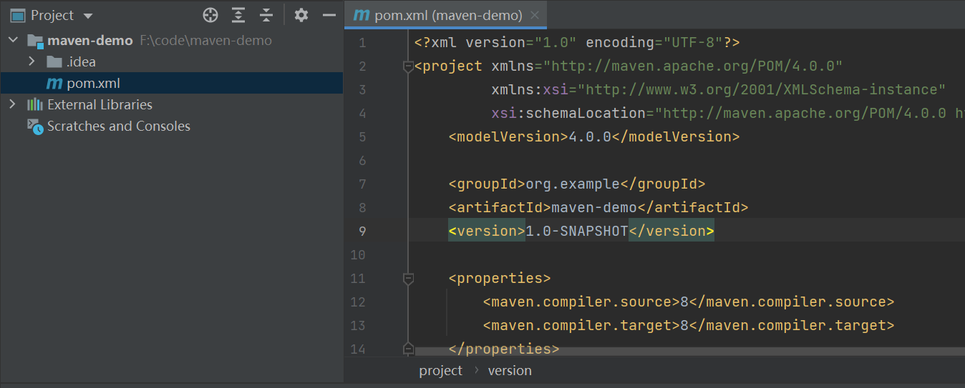Click the path F:\code\maven-demo beside root

[206, 40]
